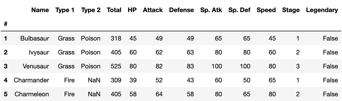Select the Speed column header
The width and height of the screenshot is (342, 101).
point(266,10)
